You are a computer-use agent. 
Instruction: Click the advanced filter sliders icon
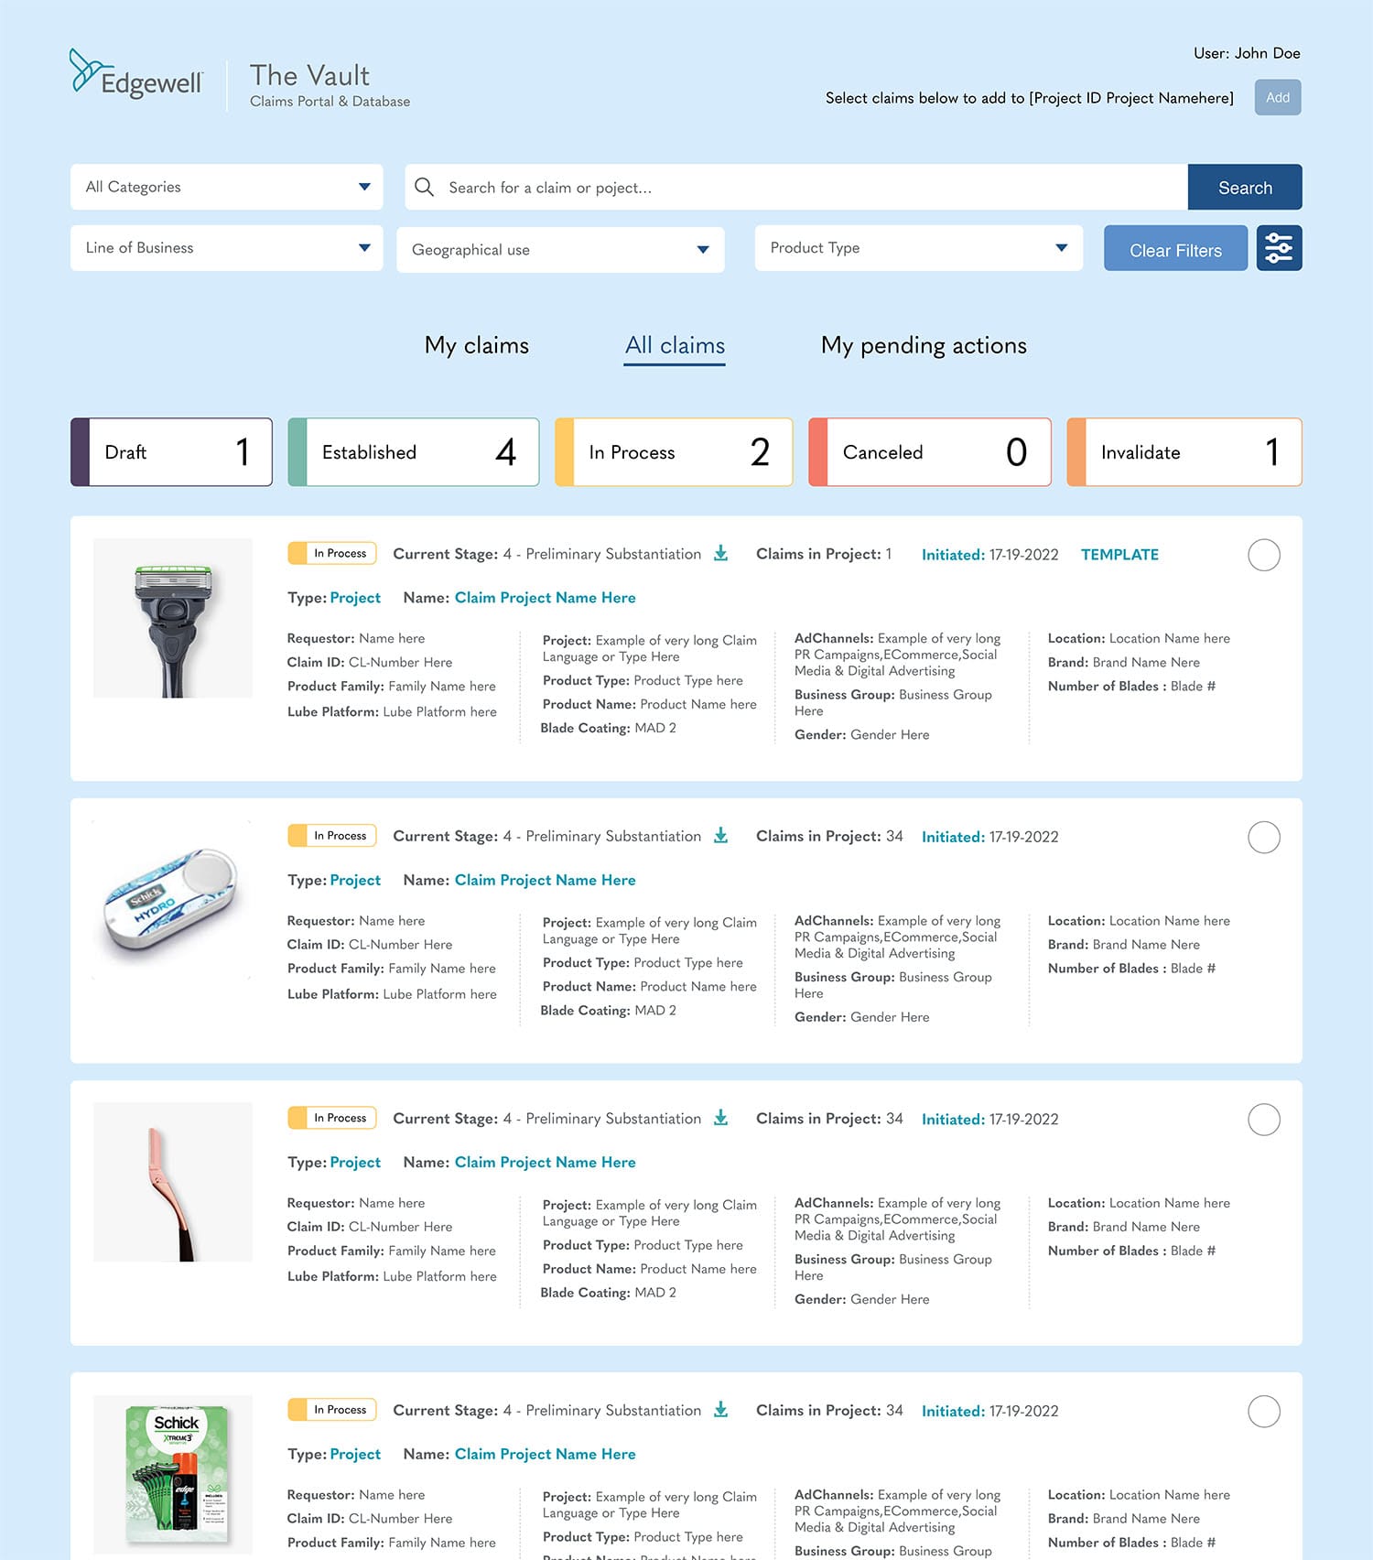pyautogui.click(x=1278, y=248)
